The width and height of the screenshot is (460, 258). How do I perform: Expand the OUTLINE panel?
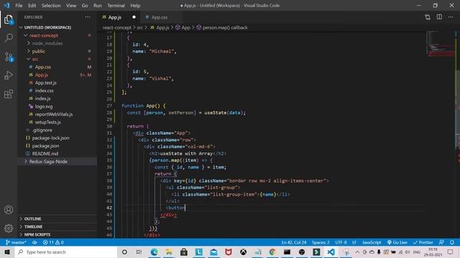click(x=57, y=219)
